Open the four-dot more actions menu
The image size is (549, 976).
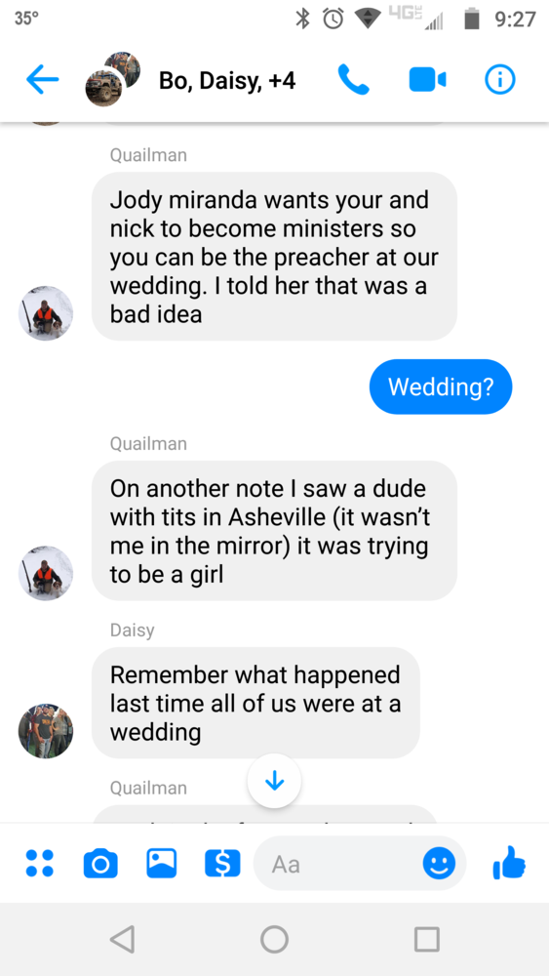point(39,864)
